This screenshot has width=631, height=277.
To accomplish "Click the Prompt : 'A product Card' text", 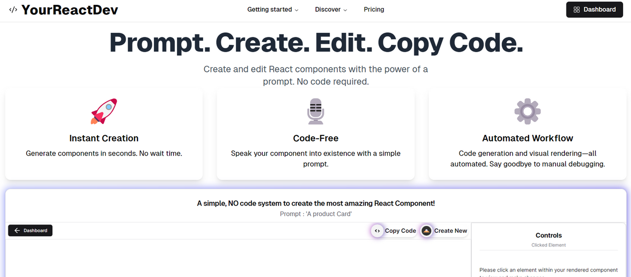I will (315, 214).
